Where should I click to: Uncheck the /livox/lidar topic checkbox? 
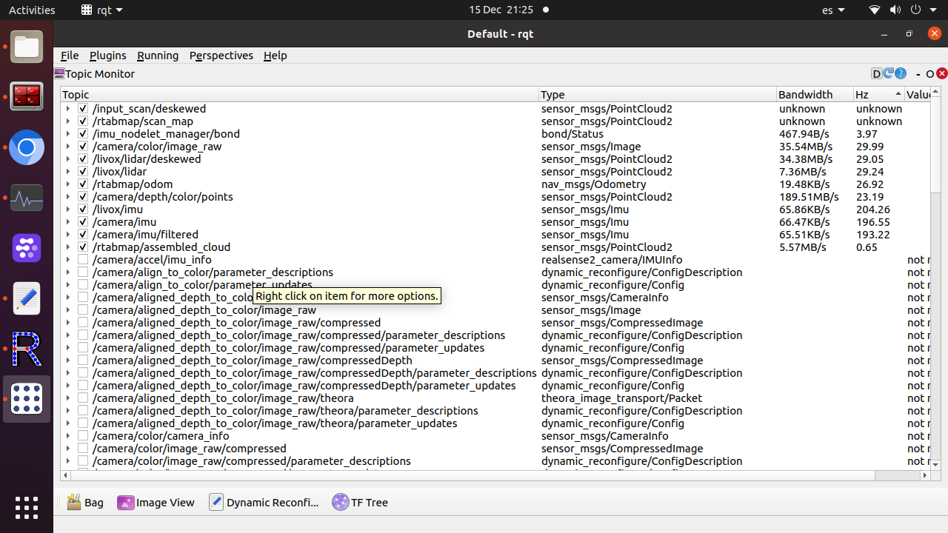[83, 172]
